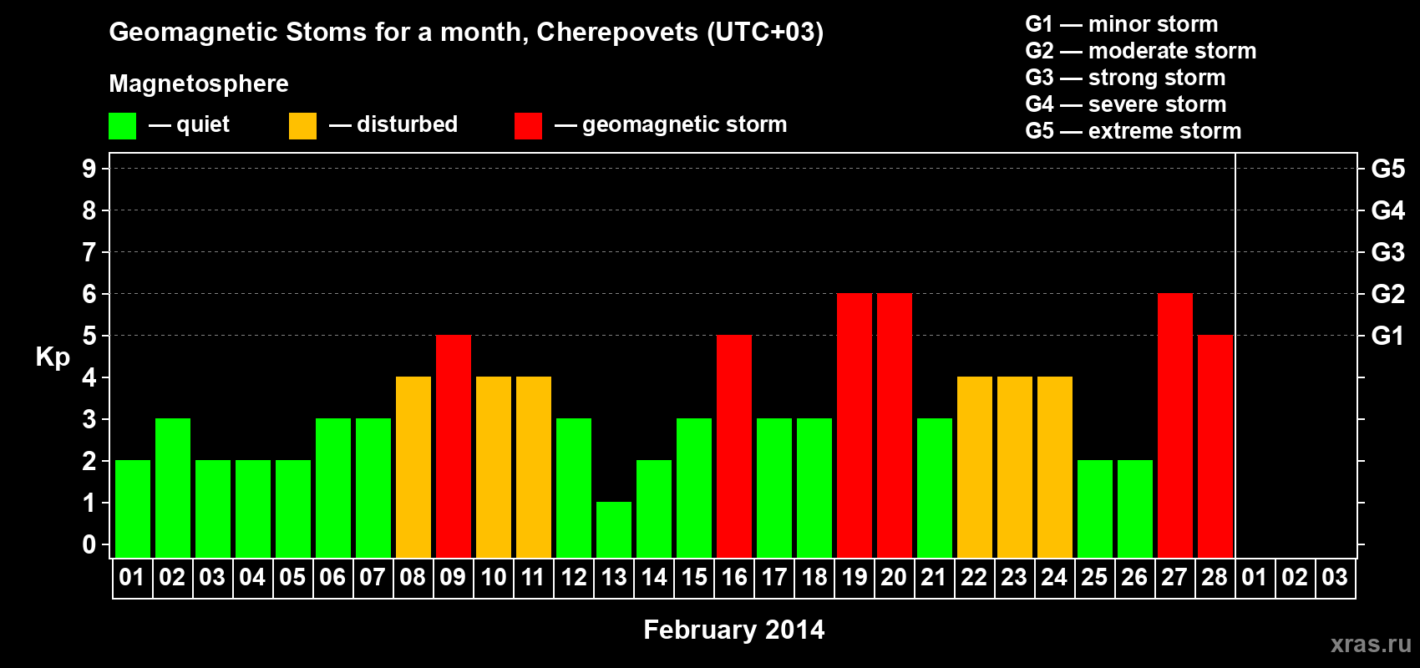The image size is (1420, 668).
Task: Select the orange bar for February 24
Action: coord(1055,467)
